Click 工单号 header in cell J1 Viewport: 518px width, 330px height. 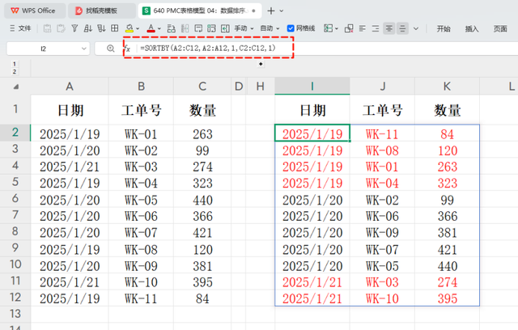click(383, 110)
